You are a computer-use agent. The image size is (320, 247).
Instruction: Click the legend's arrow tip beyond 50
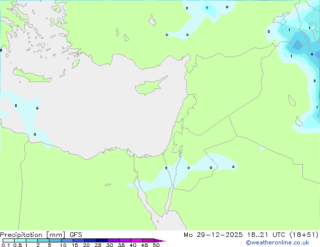tap(160, 240)
